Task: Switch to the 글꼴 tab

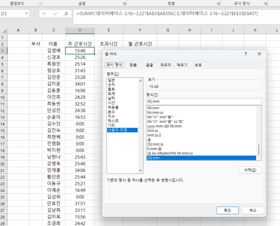Action: point(149,65)
